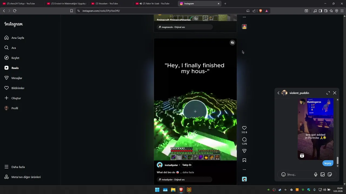This screenshot has width=346, height=194.
Task: Bookmark this page in the address bar
Action: [71, 11]
